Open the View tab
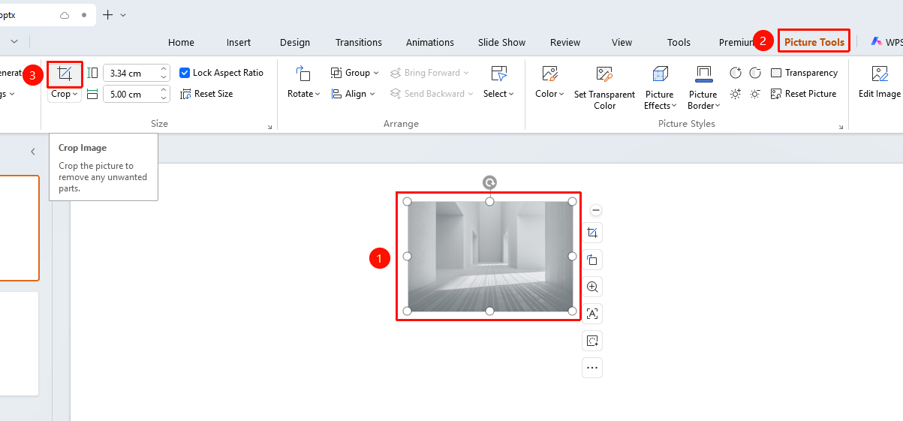Viewport: 903px width, 421px height. [x=622, y=42]
